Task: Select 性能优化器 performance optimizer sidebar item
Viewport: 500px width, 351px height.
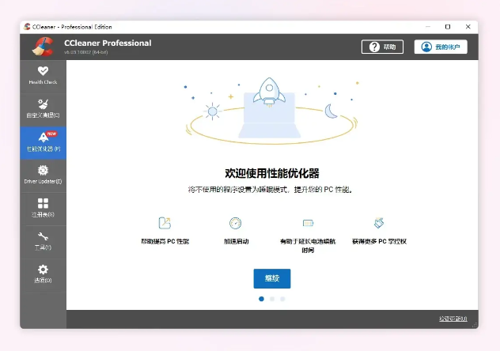Action: click(x=43, y=143)
